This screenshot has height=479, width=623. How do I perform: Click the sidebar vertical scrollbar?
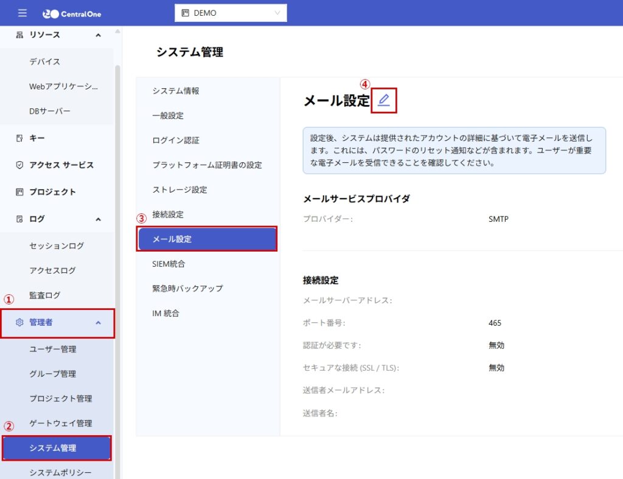click(117, 243)
